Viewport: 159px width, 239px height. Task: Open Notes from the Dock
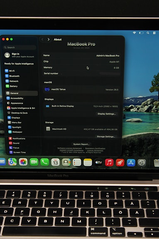tap(88, 163)
